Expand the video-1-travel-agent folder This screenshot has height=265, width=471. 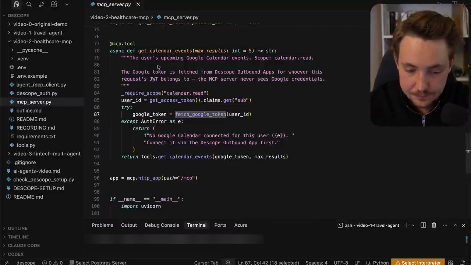38,33
